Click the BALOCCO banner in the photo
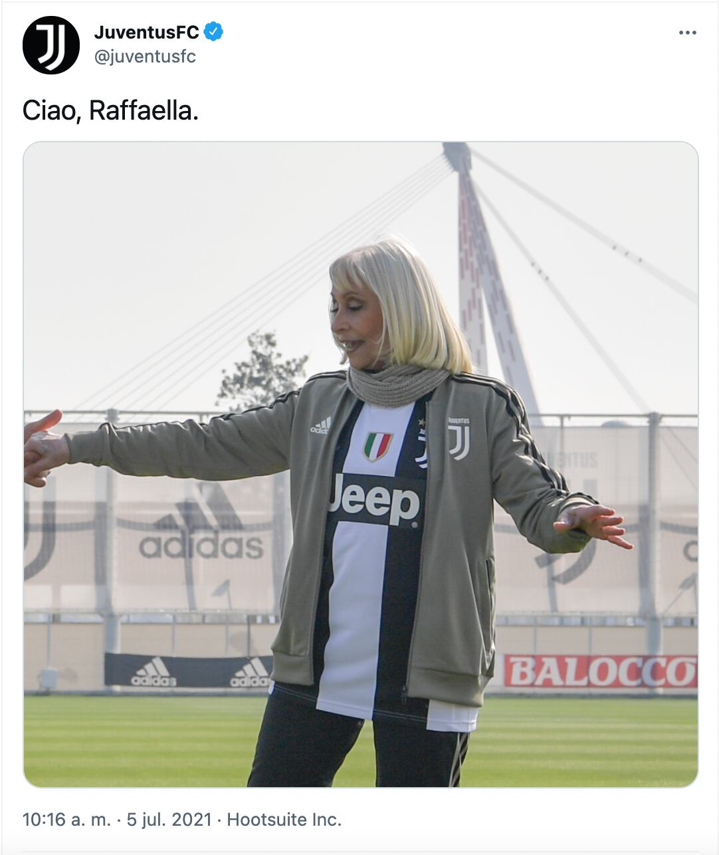The width and height of the screenshot is (719, 855). (601, 672)
